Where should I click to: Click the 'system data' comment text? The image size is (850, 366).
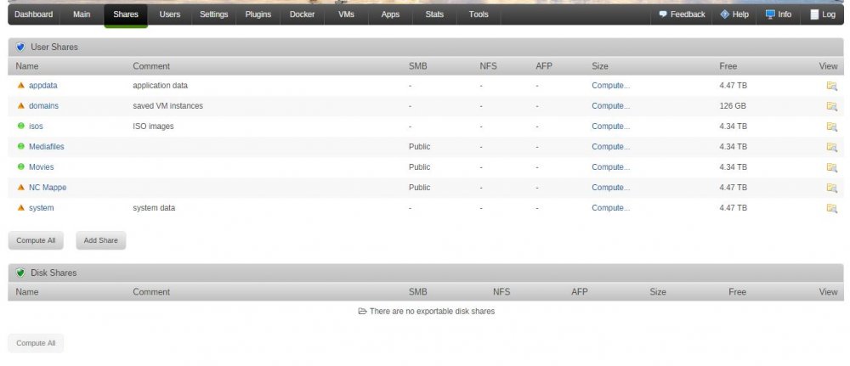154,208
